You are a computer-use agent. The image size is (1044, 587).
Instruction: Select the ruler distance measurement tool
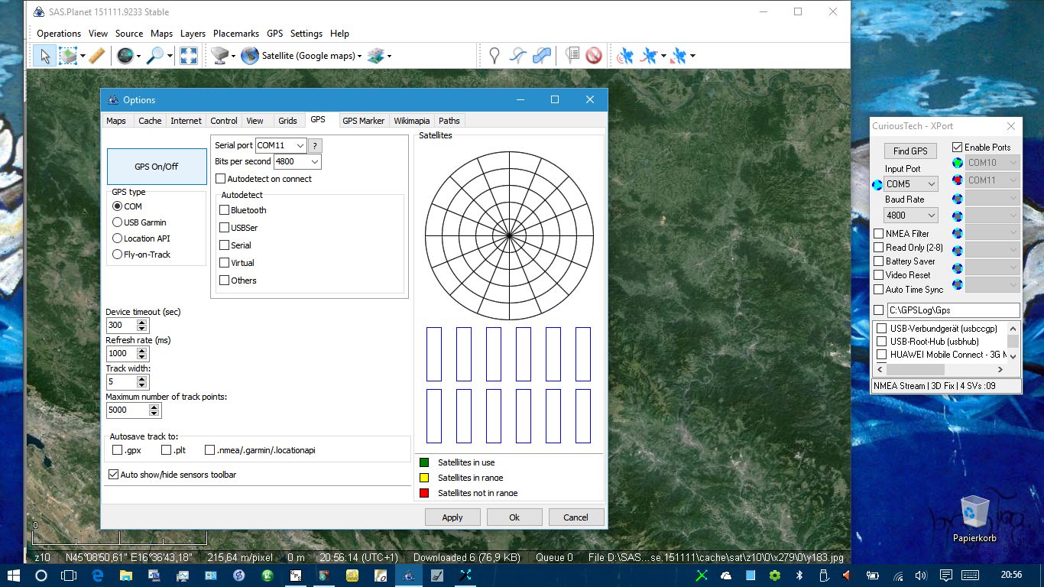click(x=96, y=56)
